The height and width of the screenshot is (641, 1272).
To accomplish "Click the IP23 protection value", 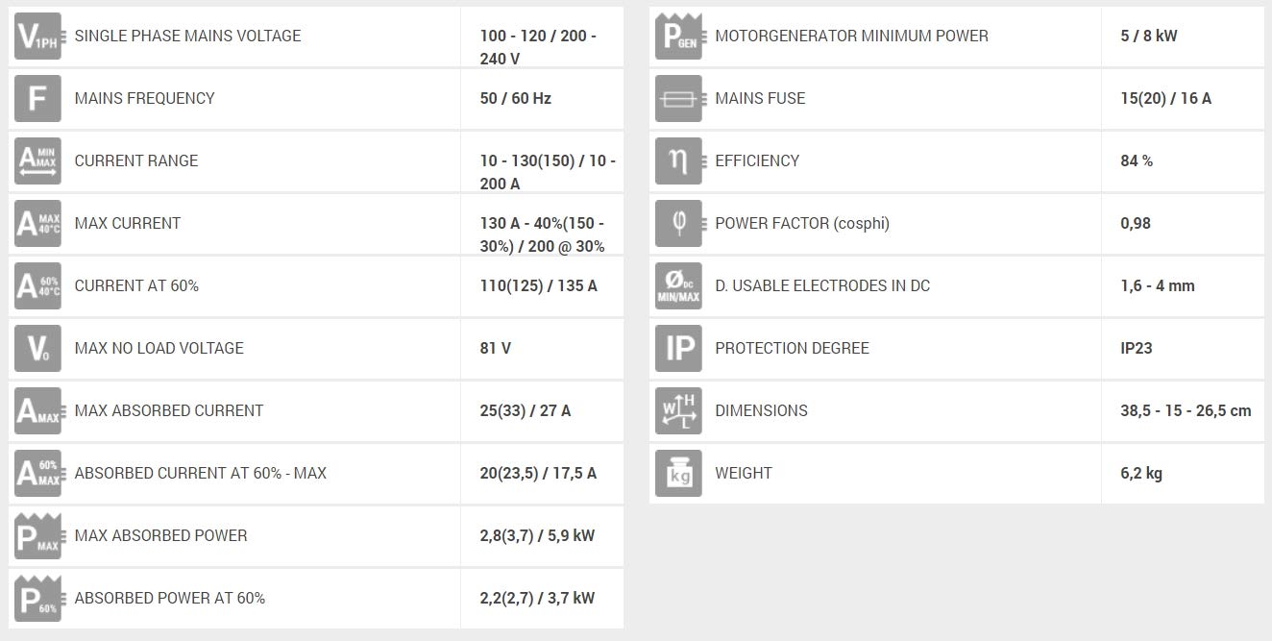I will (1137, 349).
